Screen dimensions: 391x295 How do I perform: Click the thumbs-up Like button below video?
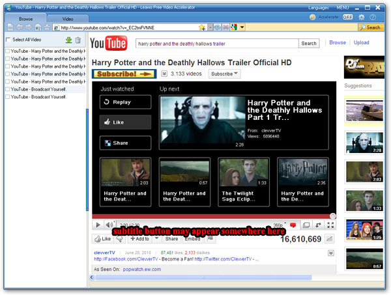pyautogui.click(x=103, y=239)
